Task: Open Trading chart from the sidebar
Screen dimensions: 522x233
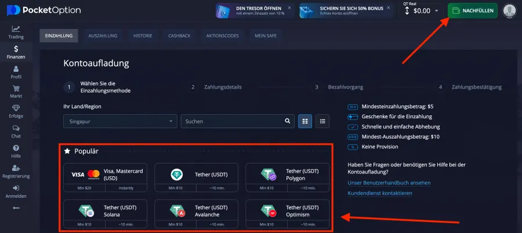Action: coord(16,30)
